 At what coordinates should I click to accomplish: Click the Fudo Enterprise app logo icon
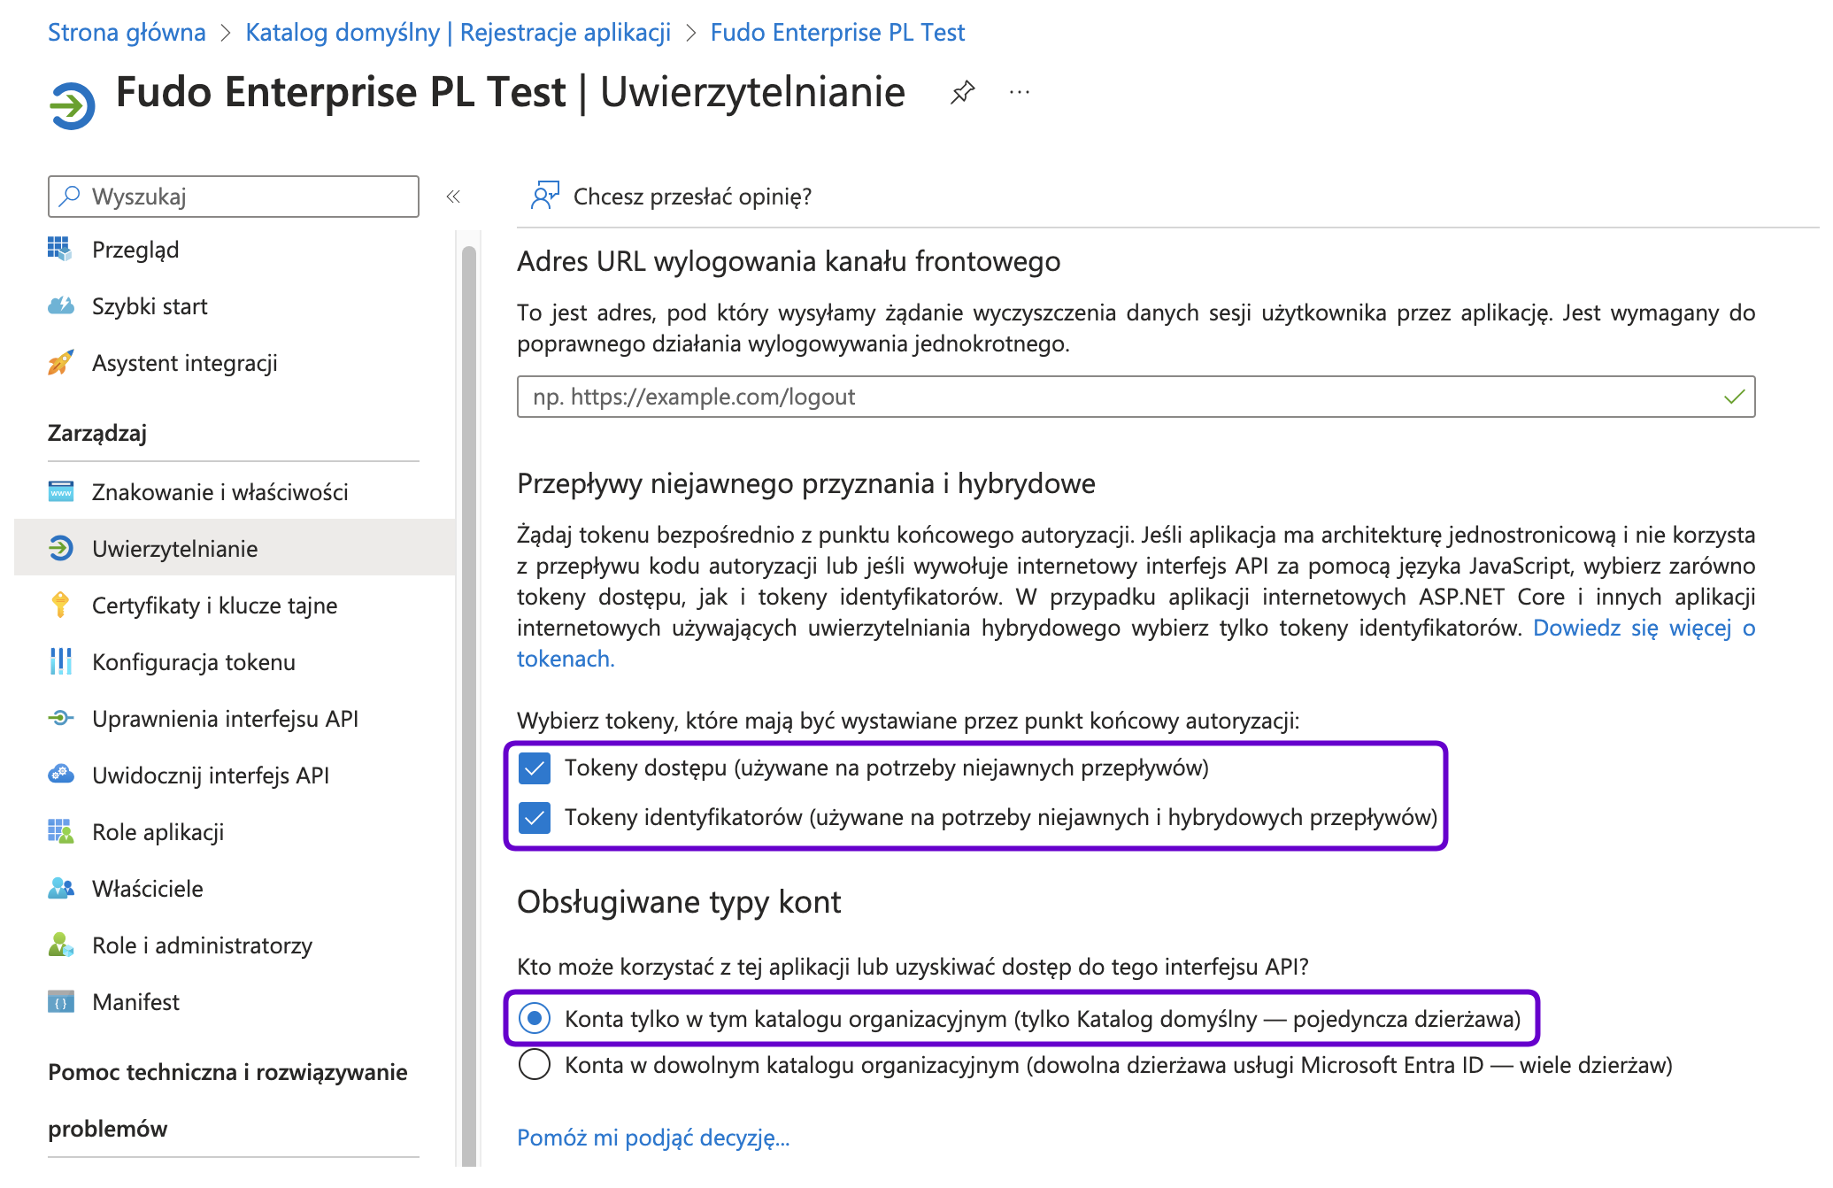click(x=72, y=105)
